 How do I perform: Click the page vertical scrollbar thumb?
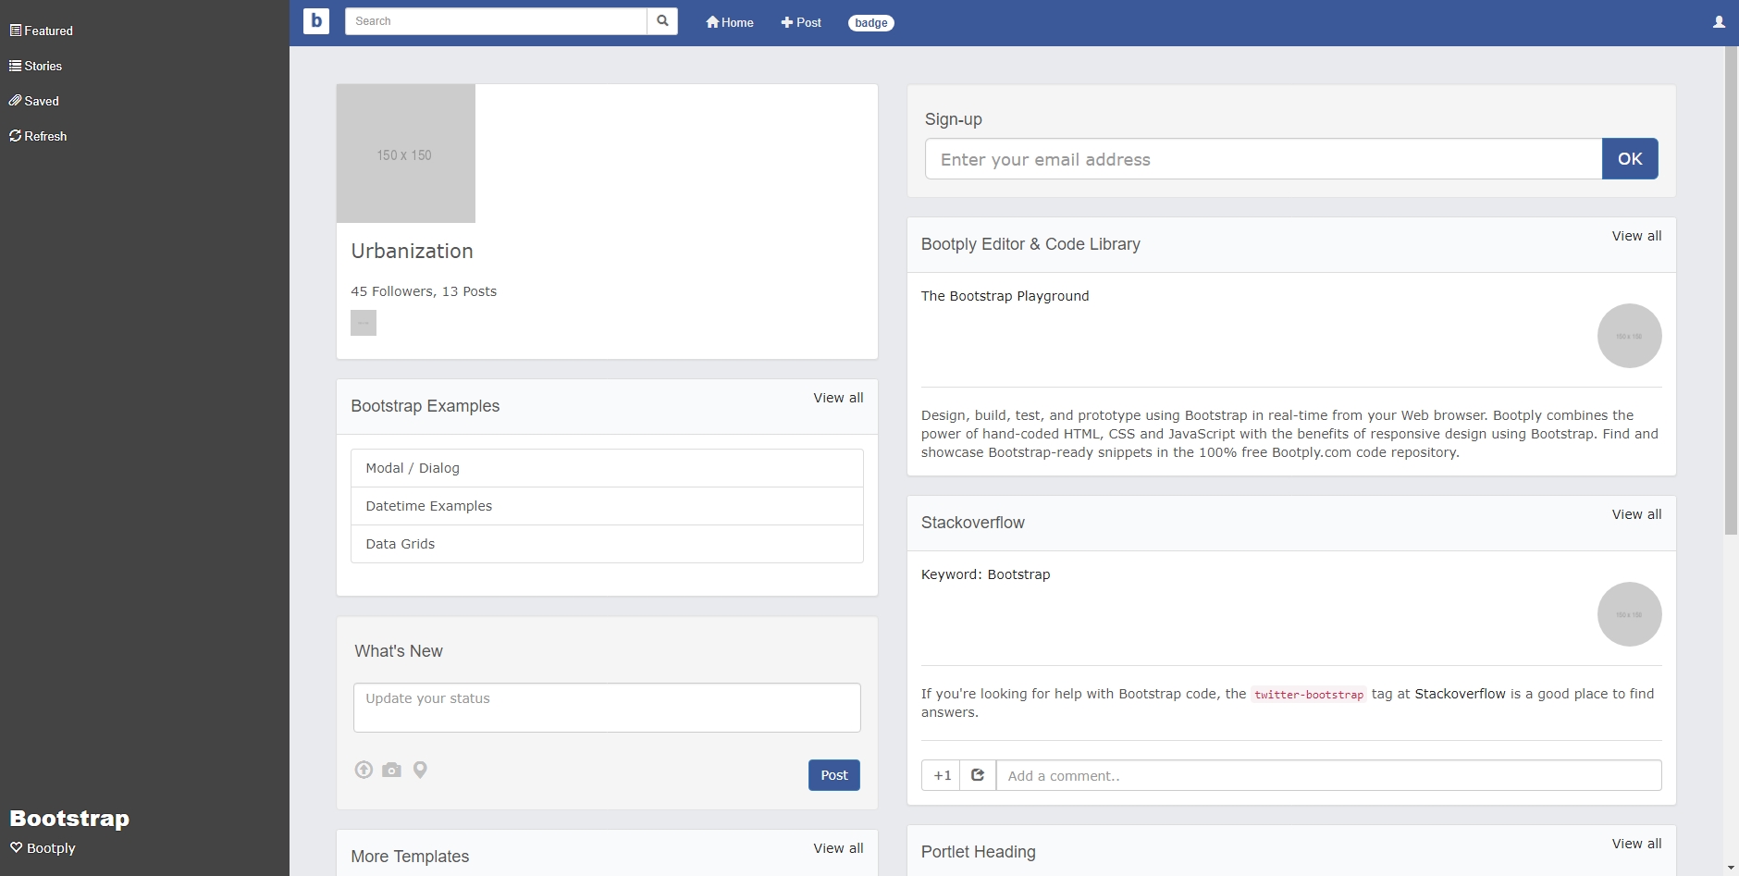click(x=1732, y=290)
